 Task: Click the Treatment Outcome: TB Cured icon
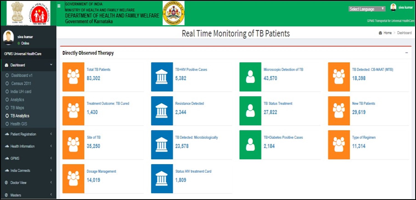click(x=73, y=111)
